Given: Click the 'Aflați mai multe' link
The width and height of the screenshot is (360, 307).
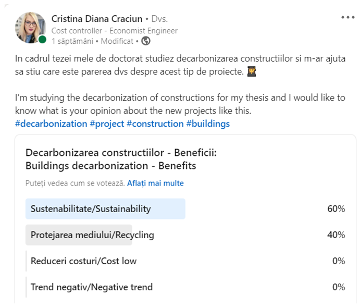Looking at the screenshot, I should coord(155,183).
